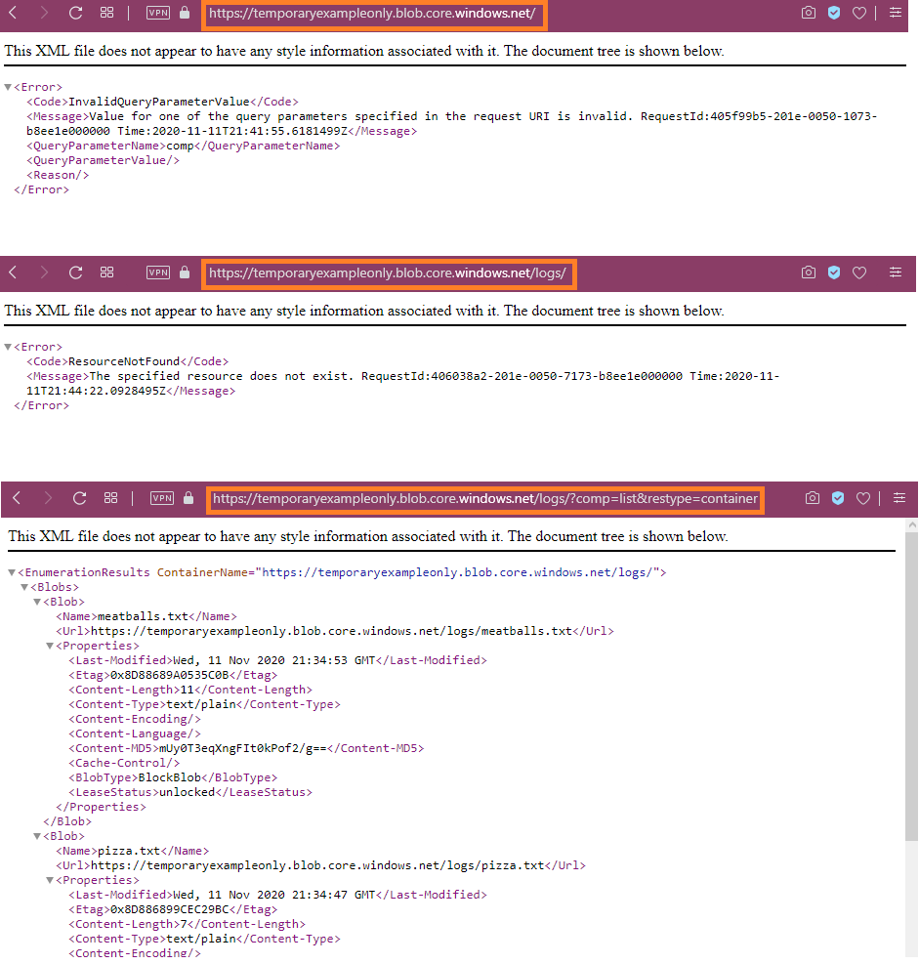Click camera snapshot icon in bottom window
919x964 pixels.
coord(813,498)
